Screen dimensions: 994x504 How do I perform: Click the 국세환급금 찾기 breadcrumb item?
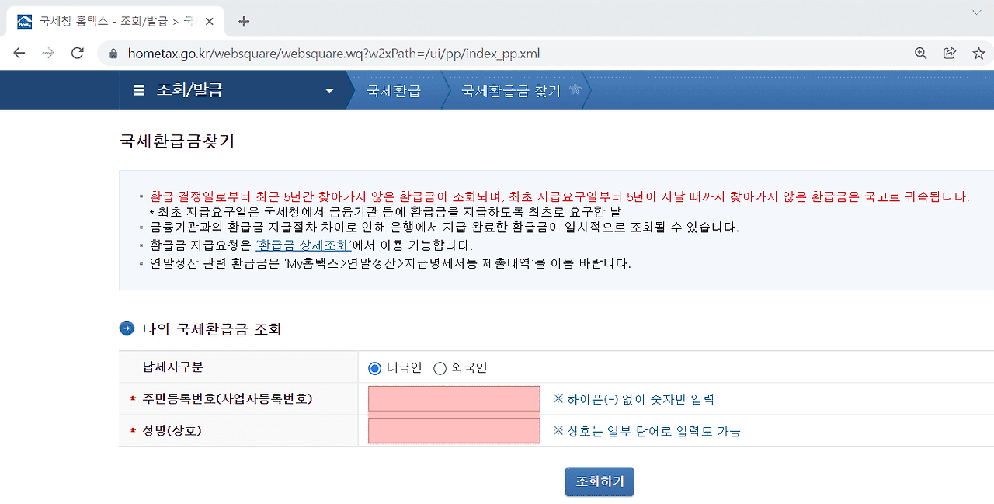pyautogui.click(x=510, y=91)
